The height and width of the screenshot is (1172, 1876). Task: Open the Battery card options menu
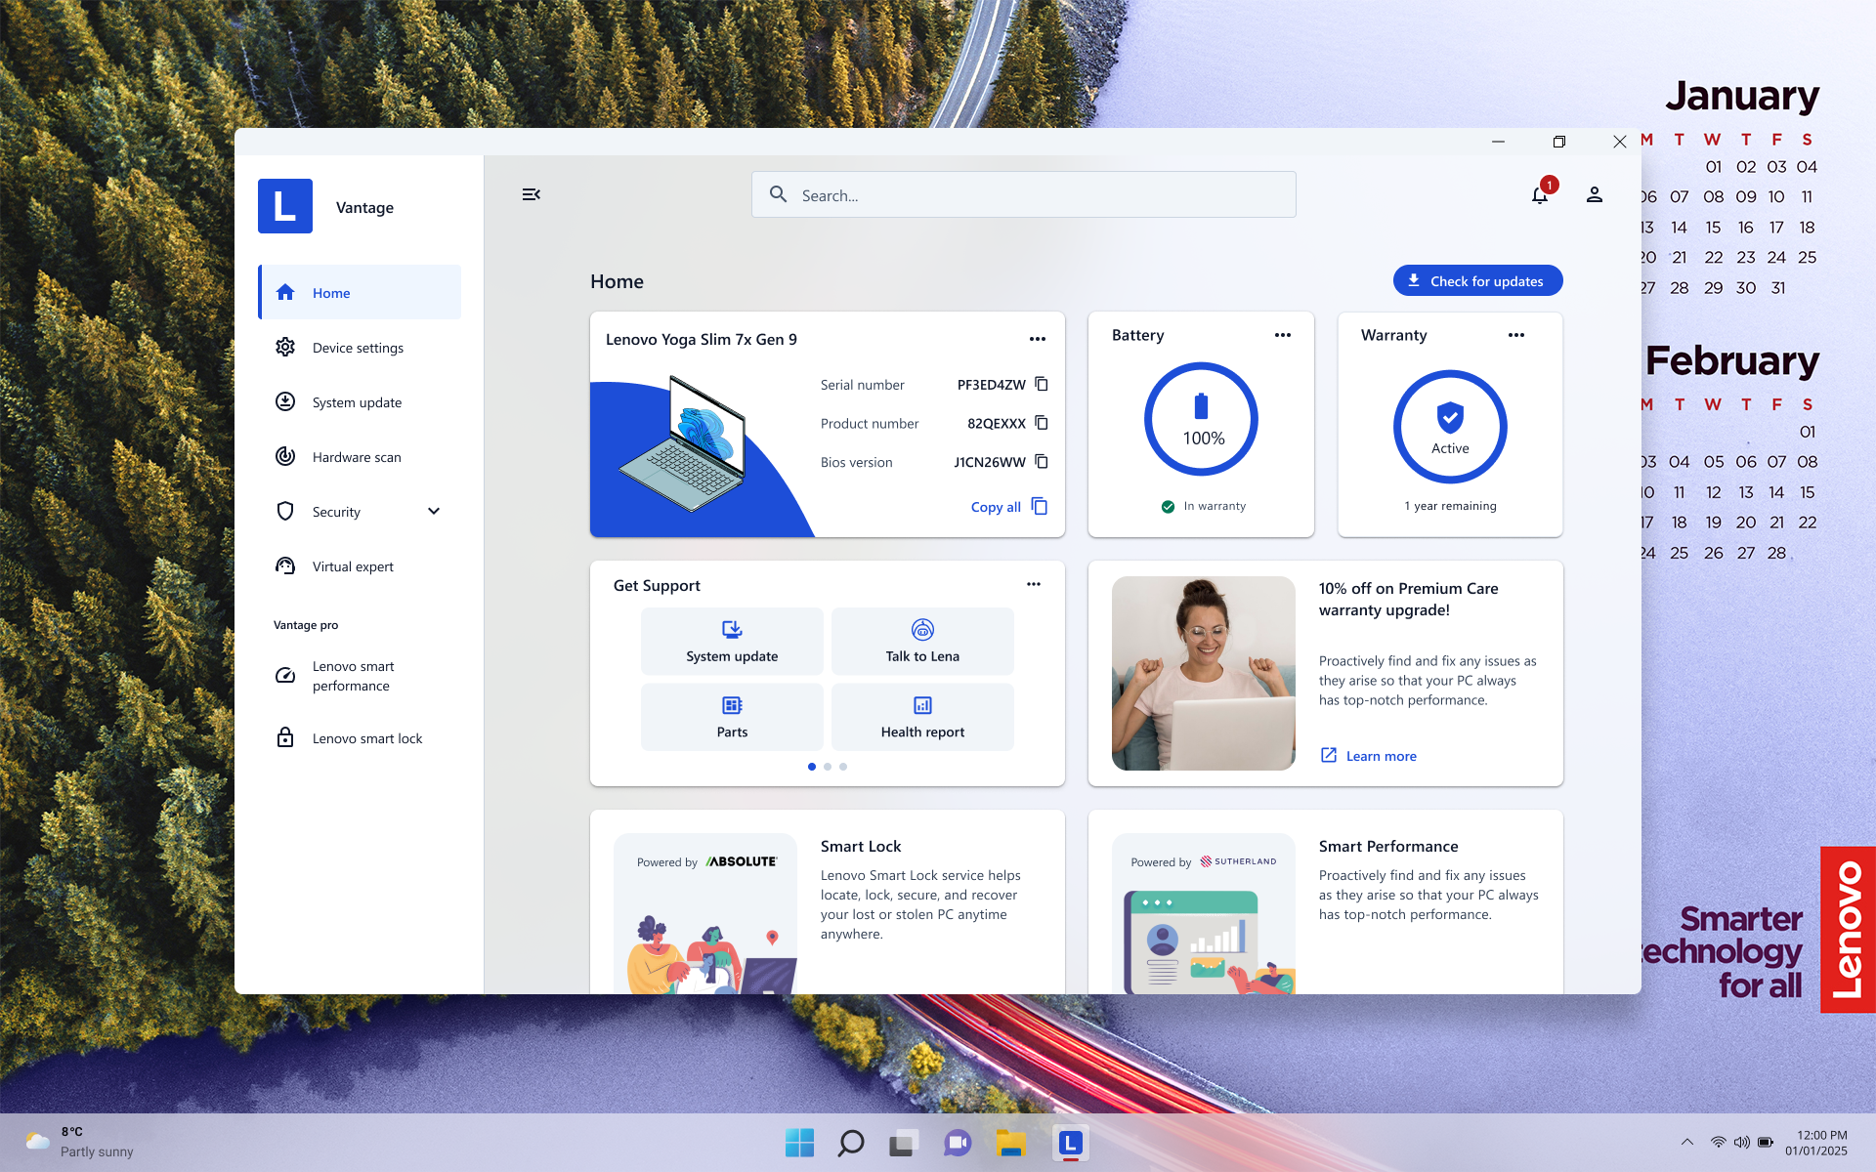(1283, 335)
